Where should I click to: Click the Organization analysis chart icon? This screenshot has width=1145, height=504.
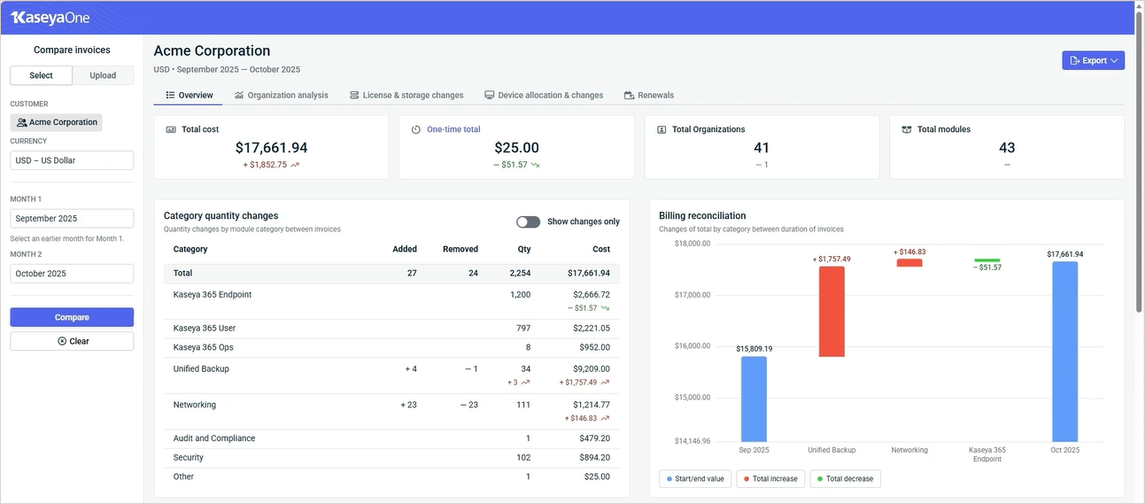pos(239,96)
